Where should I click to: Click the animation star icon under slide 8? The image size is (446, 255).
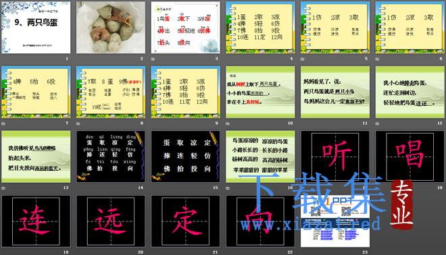[78, 123]
